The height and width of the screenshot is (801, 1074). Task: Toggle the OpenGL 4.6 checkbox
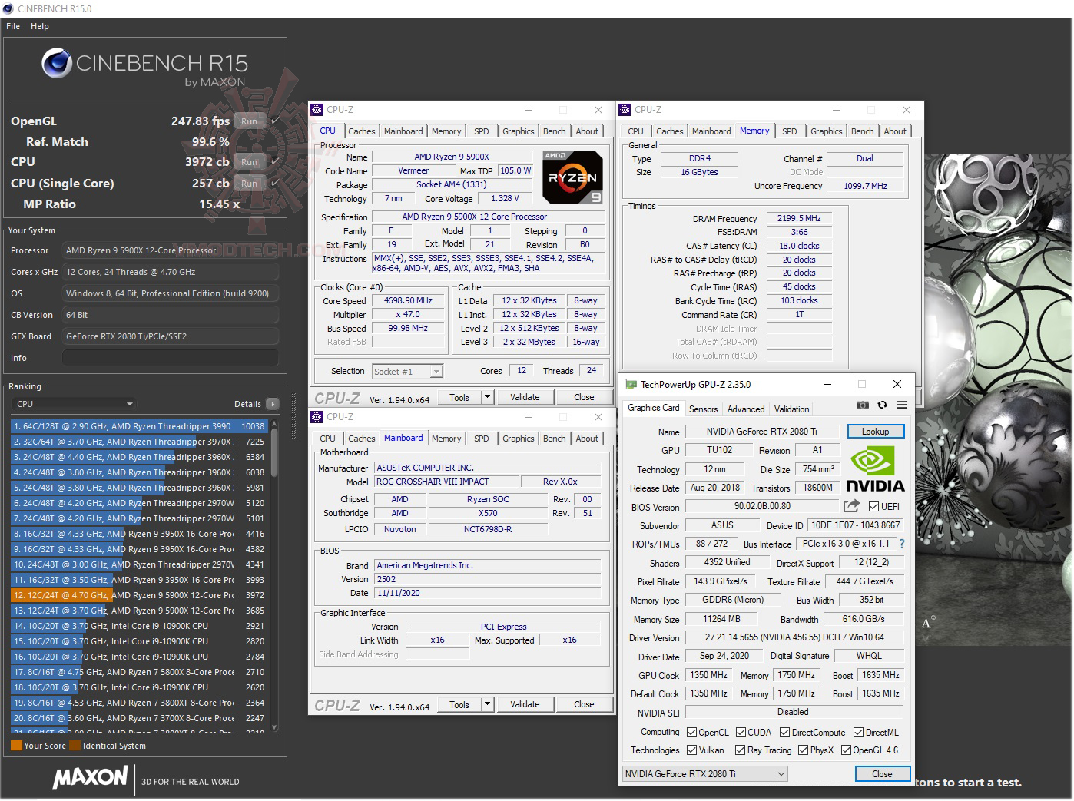[x=846, y=750]
